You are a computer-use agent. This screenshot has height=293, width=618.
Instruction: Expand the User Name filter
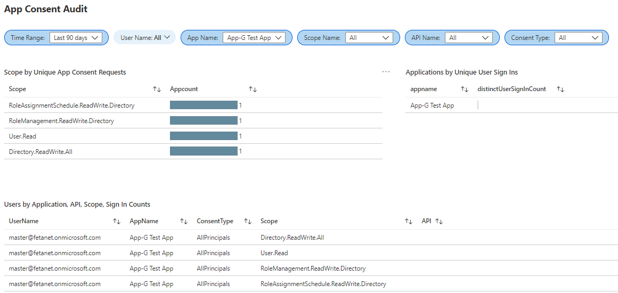pyautogui.click(x=144, y=37)
